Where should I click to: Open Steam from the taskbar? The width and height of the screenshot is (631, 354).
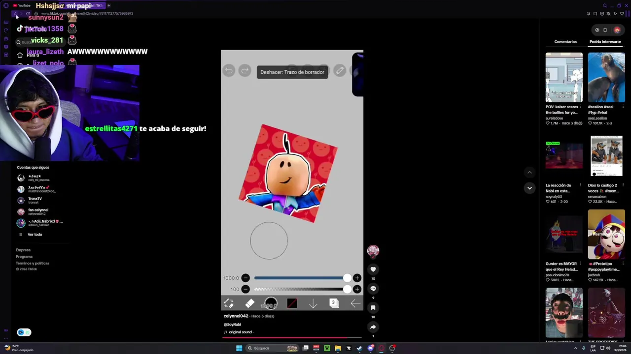(359, 348)
